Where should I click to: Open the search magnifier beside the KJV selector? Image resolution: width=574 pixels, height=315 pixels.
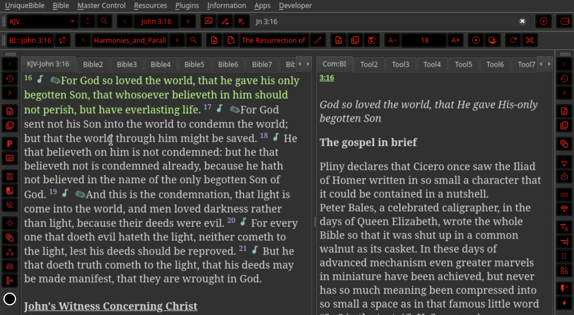coord(104,21)
